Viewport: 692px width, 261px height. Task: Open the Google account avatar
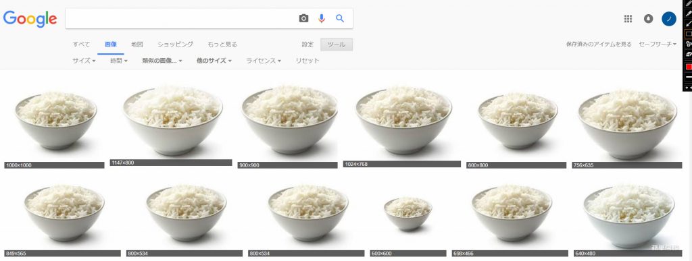(x=669, y=18)
